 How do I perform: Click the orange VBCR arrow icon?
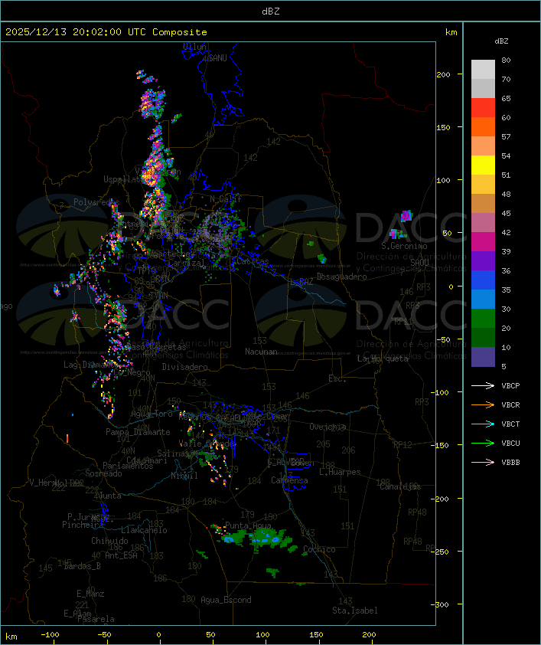click(483, 404)
